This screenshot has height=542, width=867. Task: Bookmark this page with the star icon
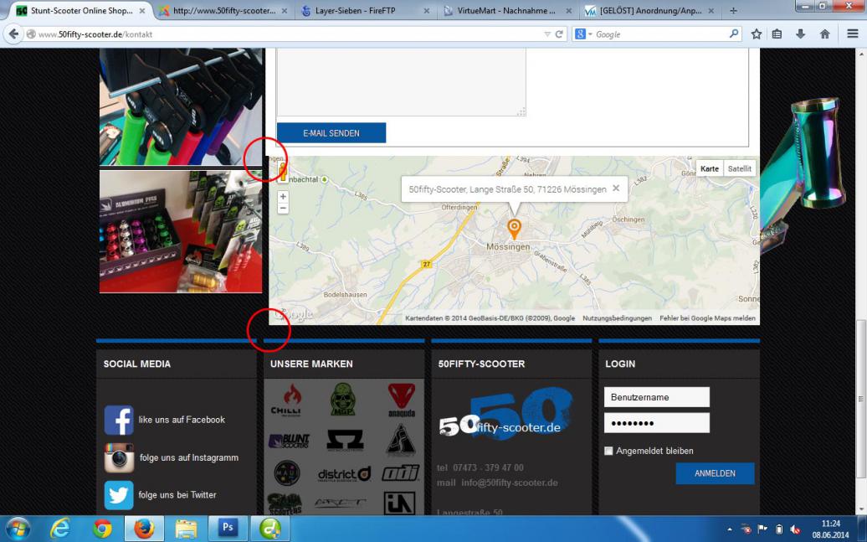coord(757,34)
